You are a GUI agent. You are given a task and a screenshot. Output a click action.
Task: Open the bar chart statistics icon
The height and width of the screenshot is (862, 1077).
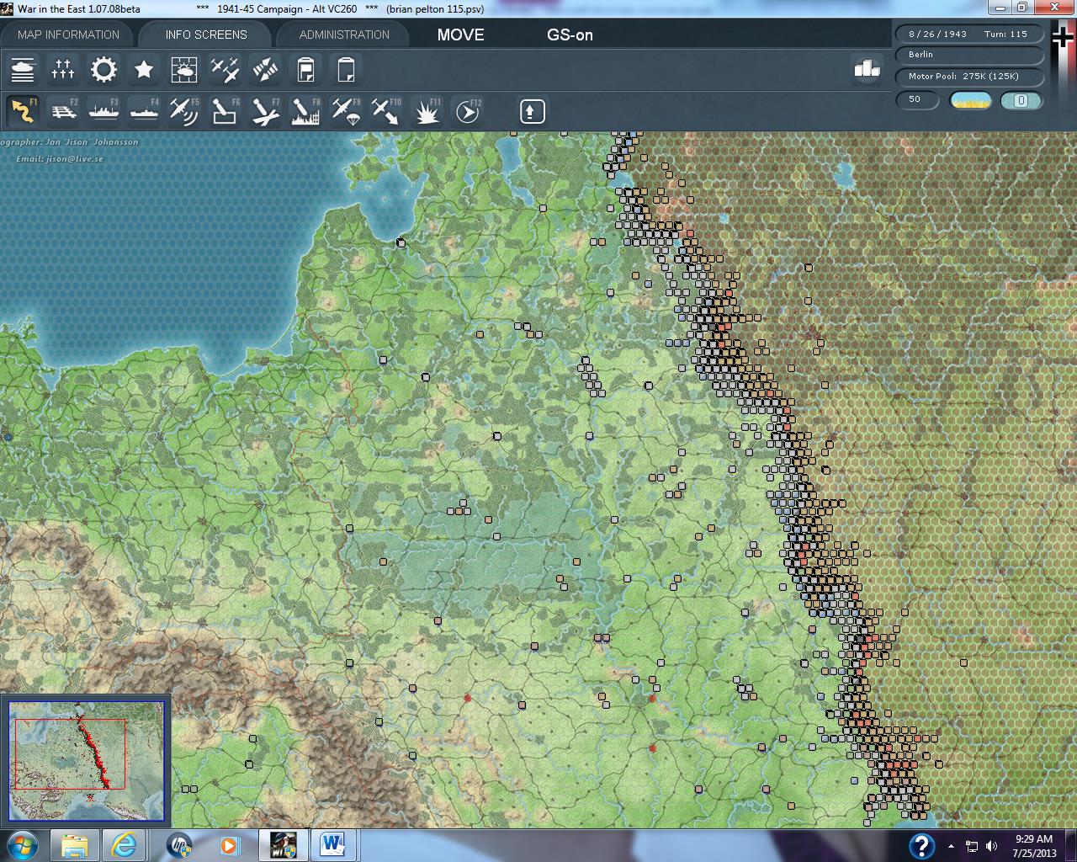(867, 69)
